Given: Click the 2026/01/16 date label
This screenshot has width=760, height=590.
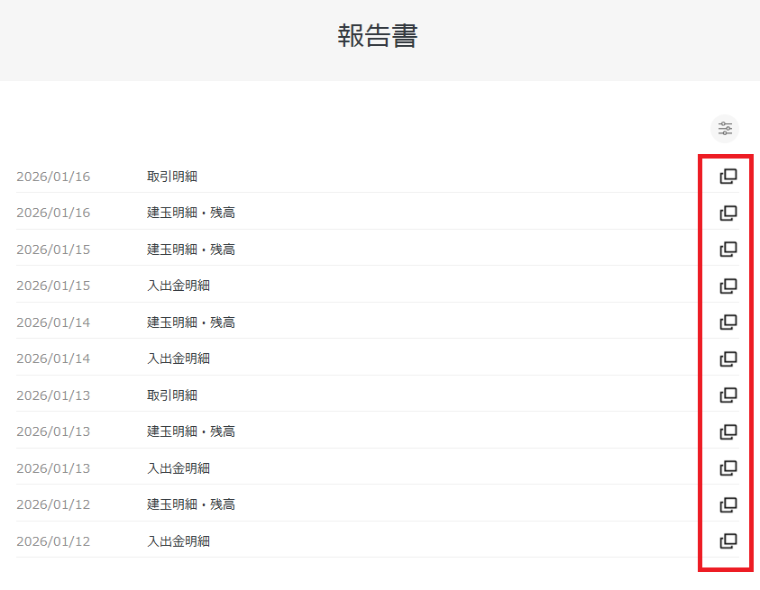Looking at the screenshot, I should [x=52, y=177].
